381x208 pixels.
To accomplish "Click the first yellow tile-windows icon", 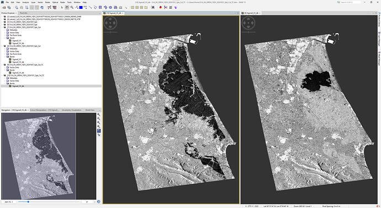I will [133, 8].
